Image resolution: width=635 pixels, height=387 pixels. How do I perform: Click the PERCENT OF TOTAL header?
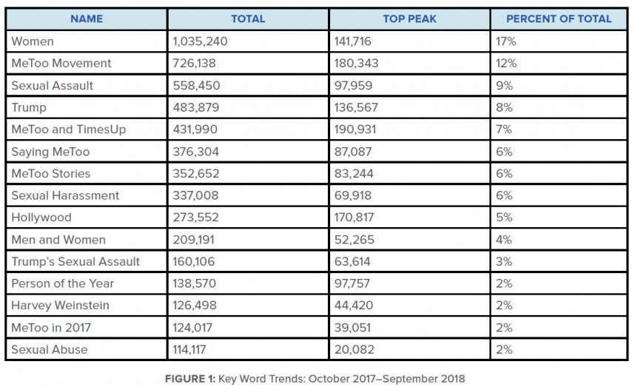tap(559, 18)
